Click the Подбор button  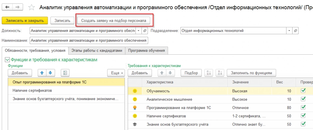[x=191, y=73]
